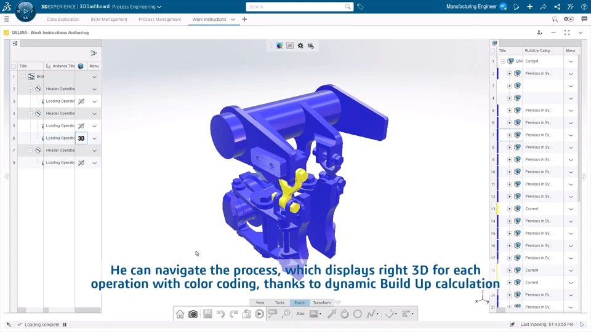Click the plus Add icon in the top bar
The height and width of the screenshot is (332, 591).
pyautogui.click(x=529, y=6)
